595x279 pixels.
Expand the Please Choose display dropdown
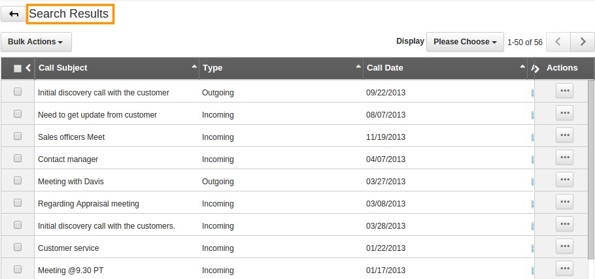[465, 42]
